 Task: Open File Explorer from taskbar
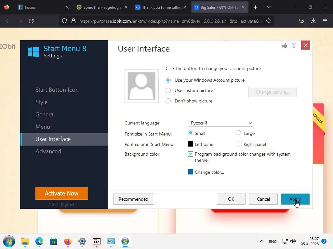[x=25, y=241]
